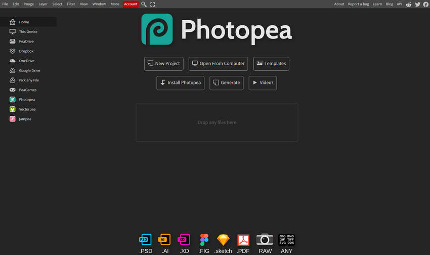
Task: Open the Image menu
Action: point(28,4)
